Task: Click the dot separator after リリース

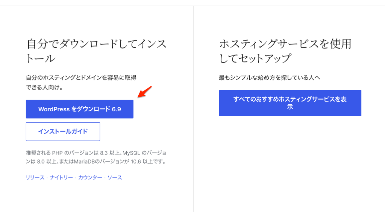Action: 47,178
